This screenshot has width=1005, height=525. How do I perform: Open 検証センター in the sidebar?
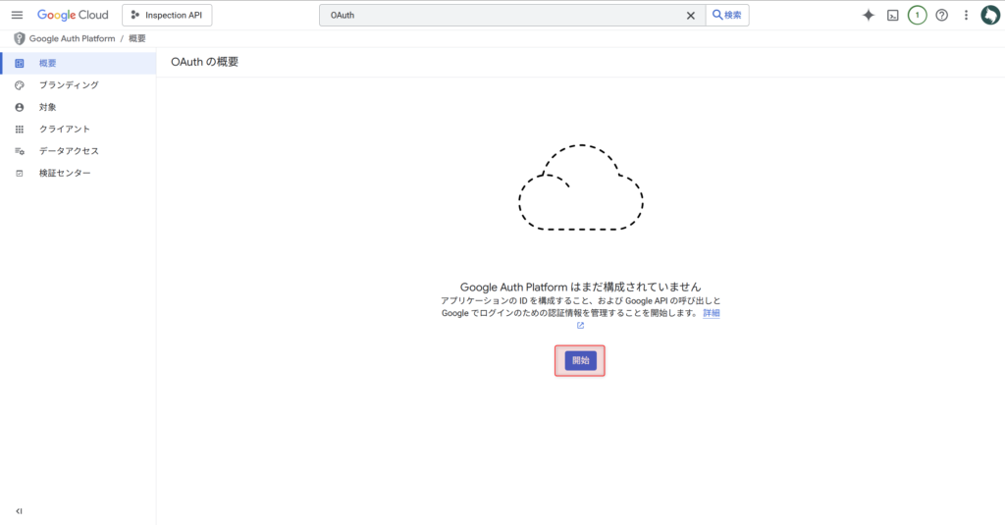[64, 173]
